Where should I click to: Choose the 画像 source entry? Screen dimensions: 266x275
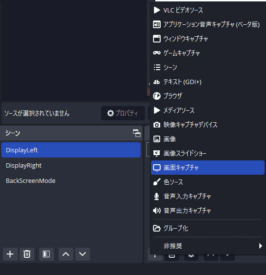208,139
